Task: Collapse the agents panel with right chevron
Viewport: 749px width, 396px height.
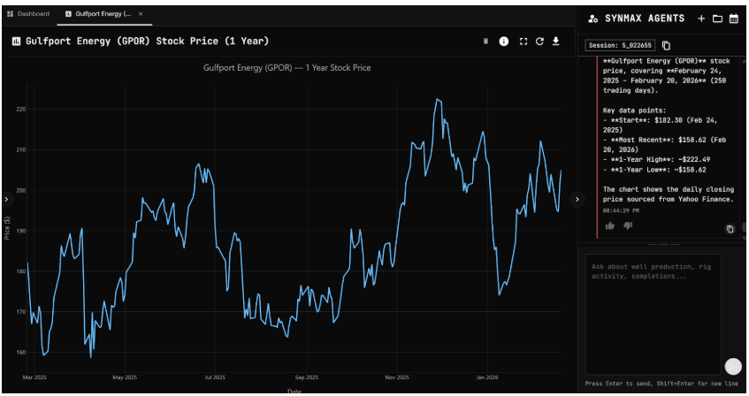Action: point(577,200)
